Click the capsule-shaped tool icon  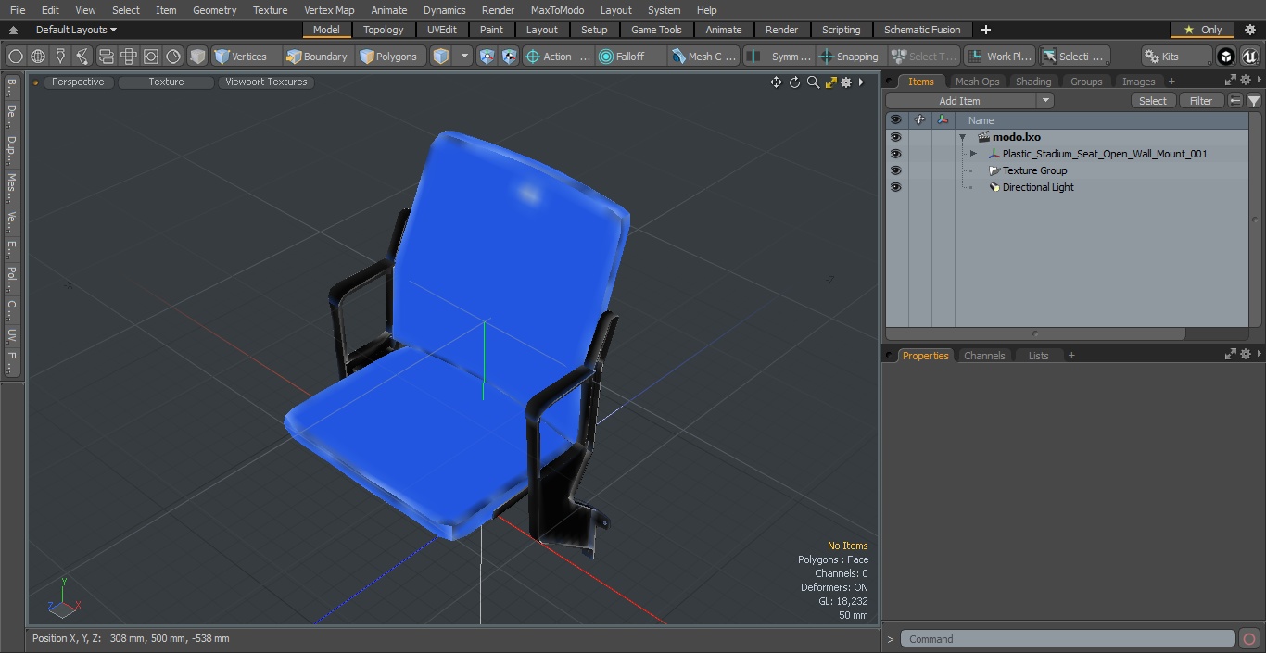tap(106, 57)
